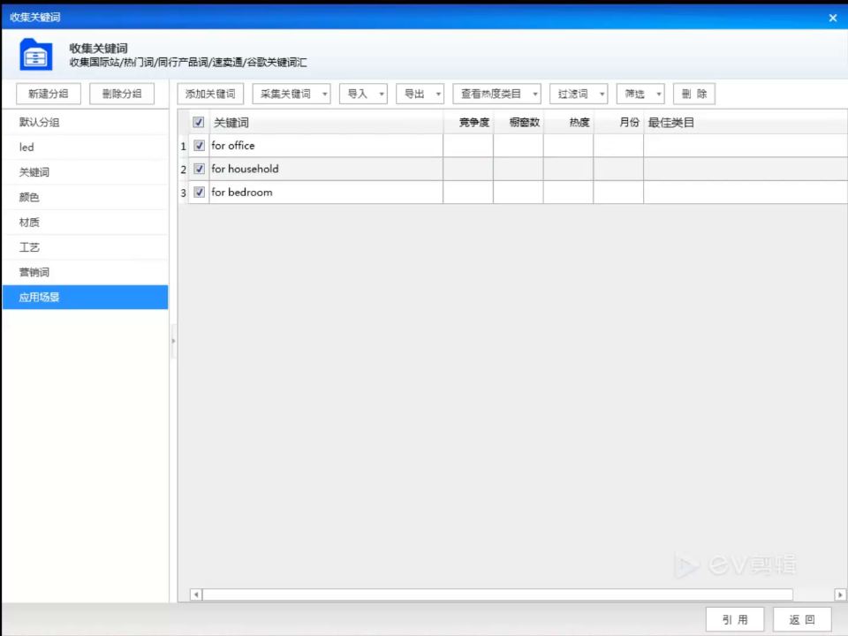Select the 'for bedroom' keyword cell
Screen dimensions: 848x636
[326, 192]
